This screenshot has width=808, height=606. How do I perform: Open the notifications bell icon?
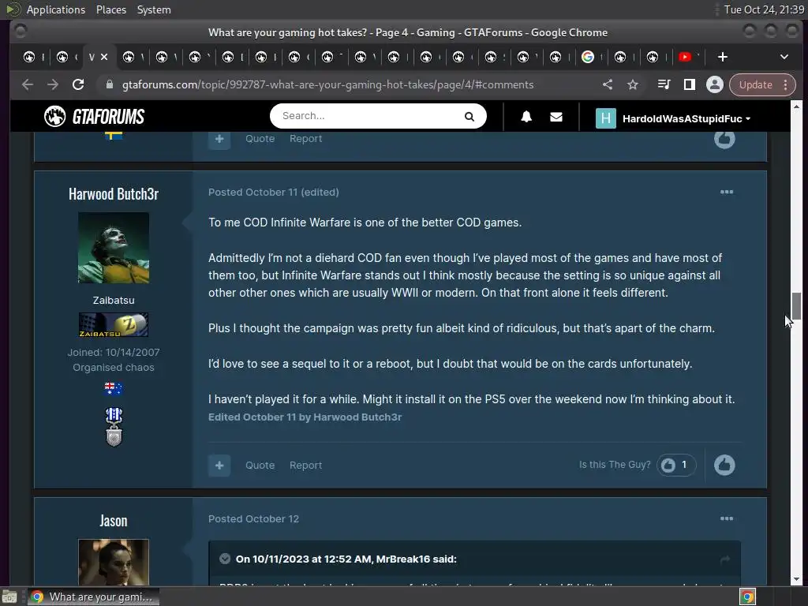pyautogui.click(x=526, y=117)
